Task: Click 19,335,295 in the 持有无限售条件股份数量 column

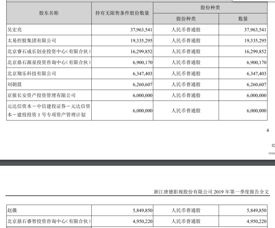Action: (x=141, y=41)
